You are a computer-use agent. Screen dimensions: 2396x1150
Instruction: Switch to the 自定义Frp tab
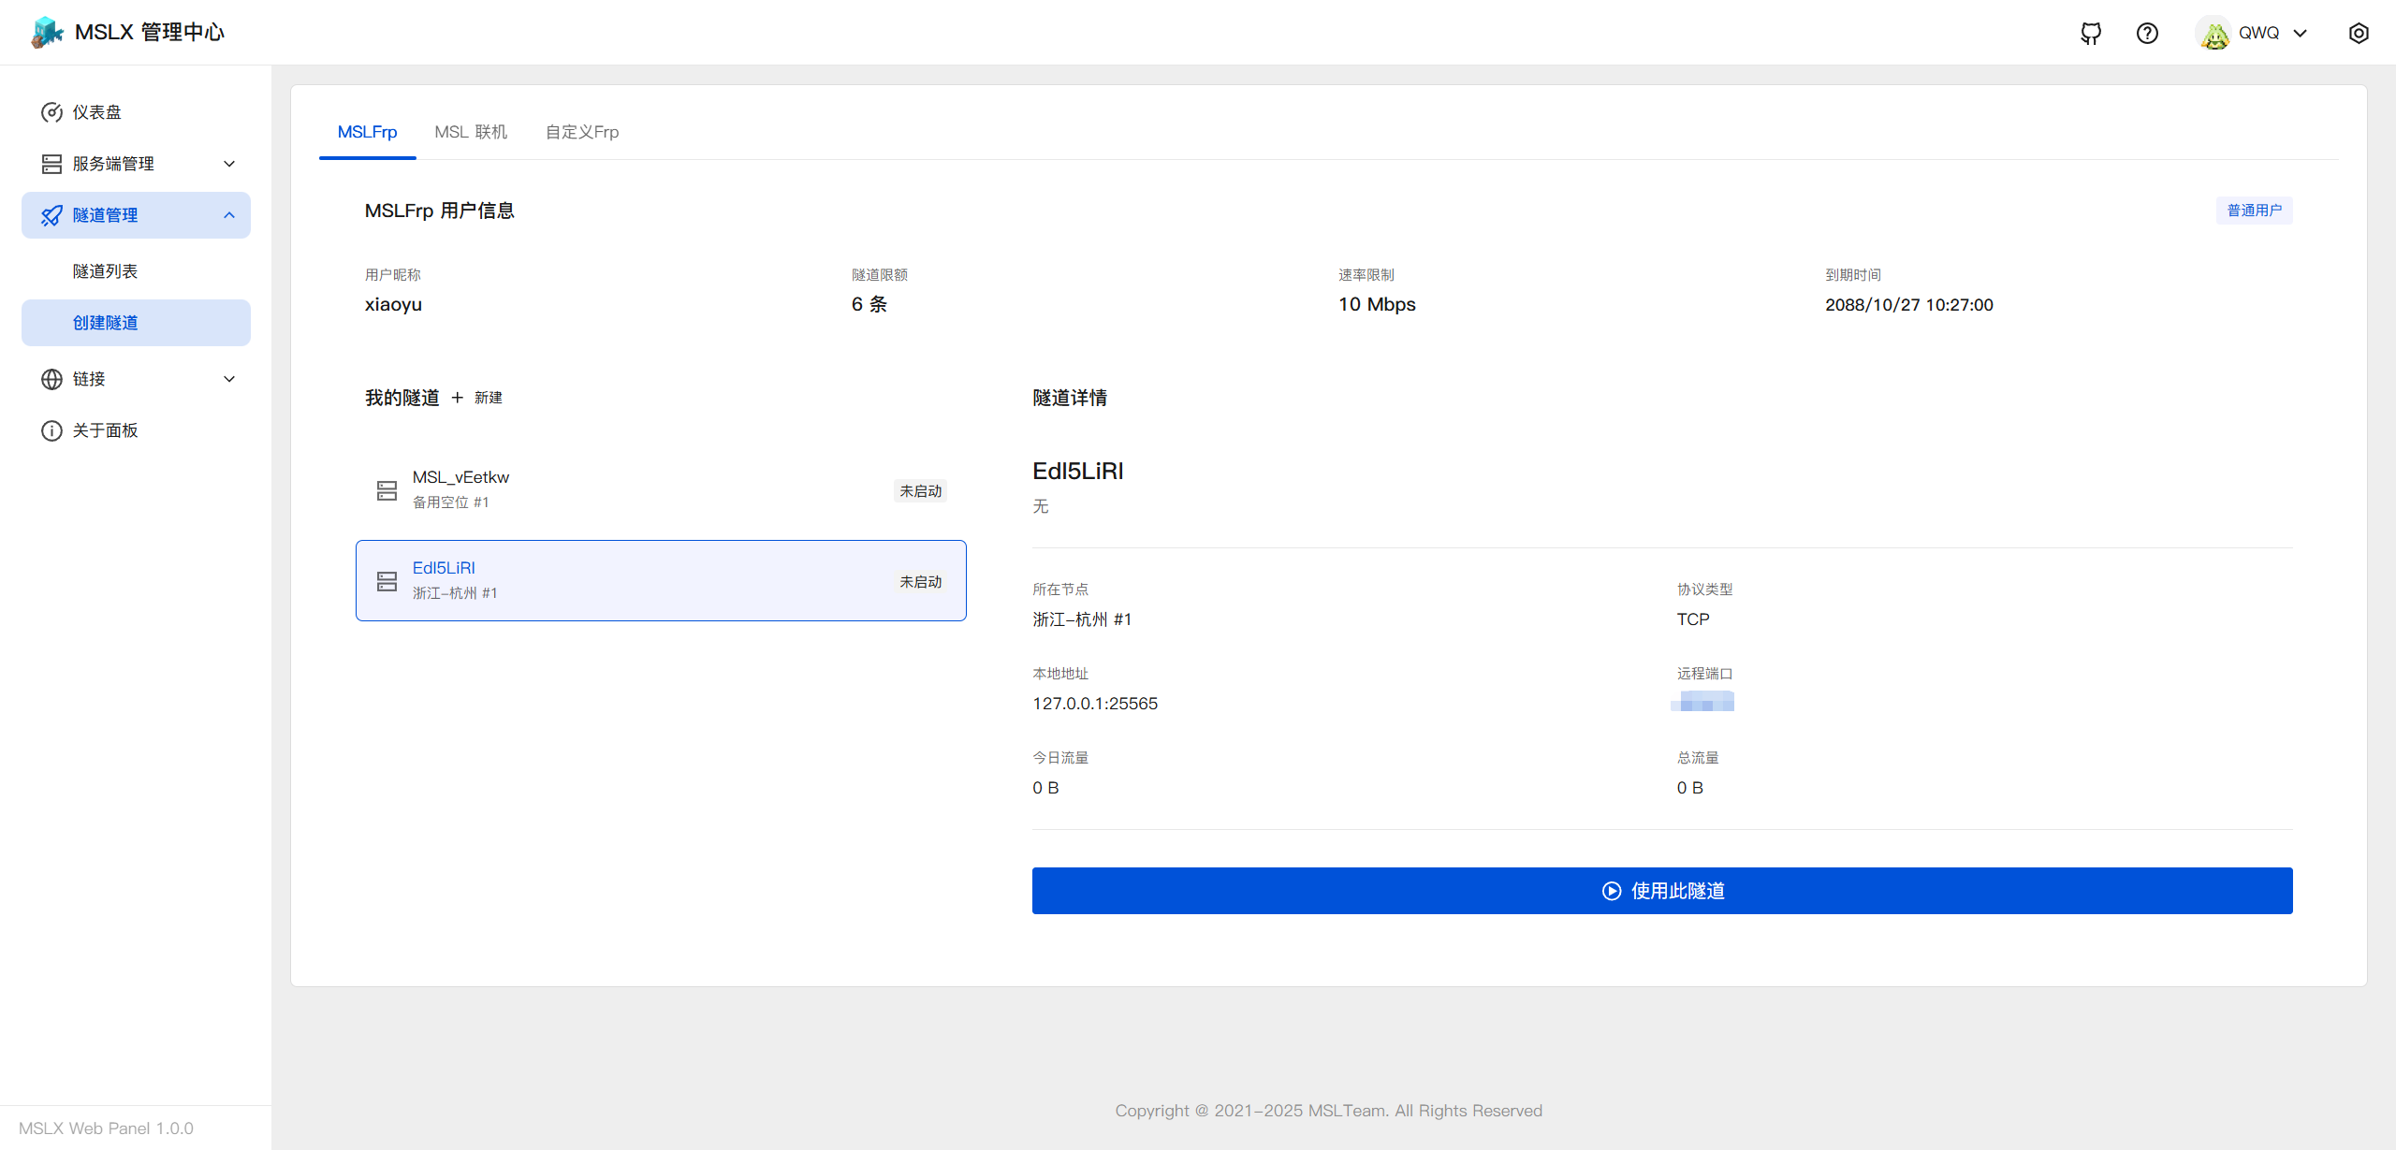click(x=582, y=132)
